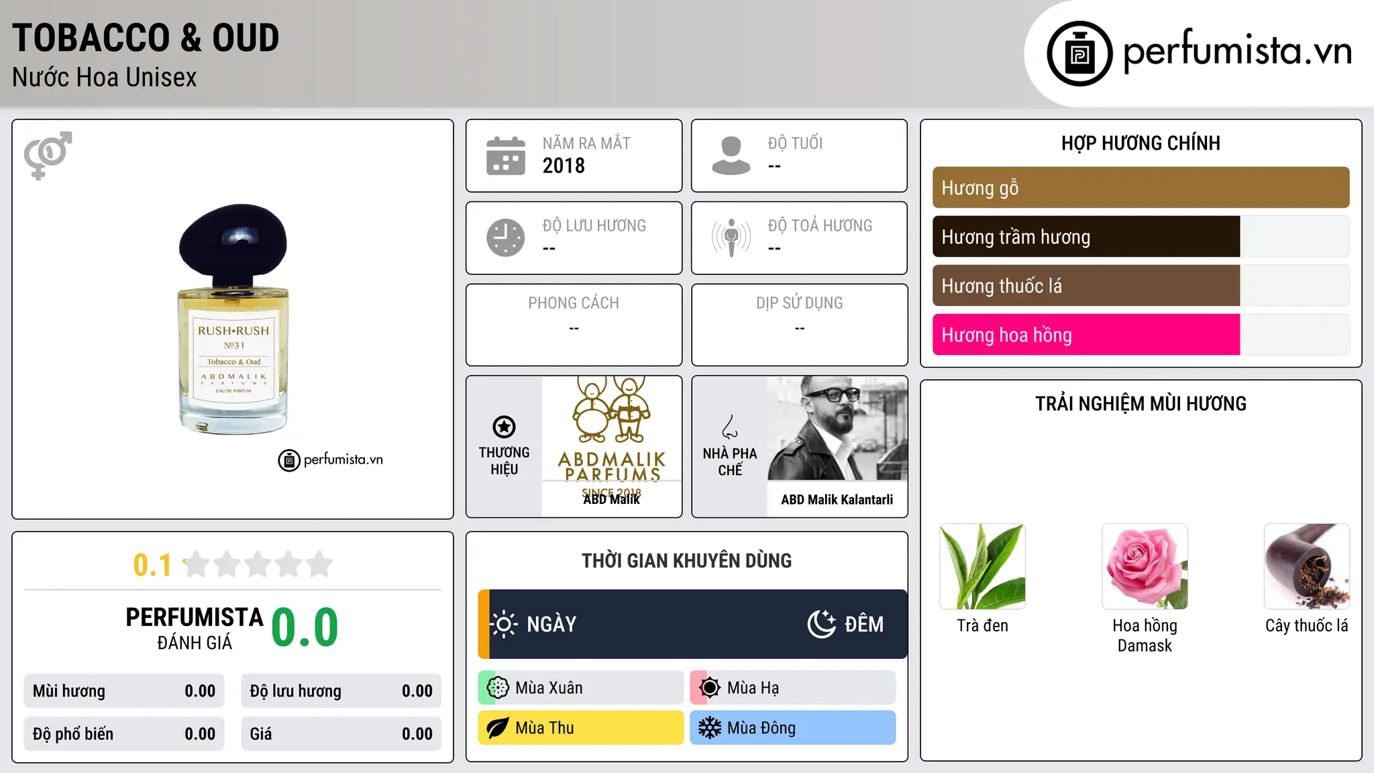Click the Hương gỗ accord bar

tap(1141, 187)
